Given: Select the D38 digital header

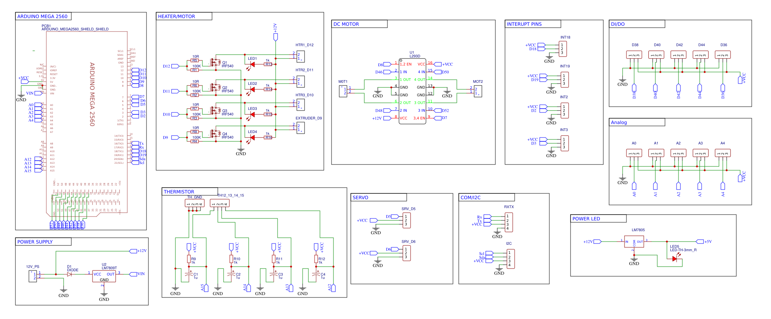Looking at the screenshot, I should [634, 55].
